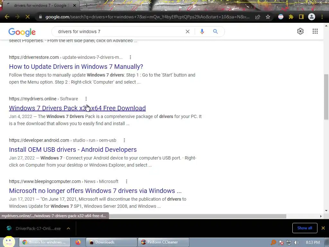
Task: Click the scroll down arrow on vertical scrollbar
Action: point(326,211)
